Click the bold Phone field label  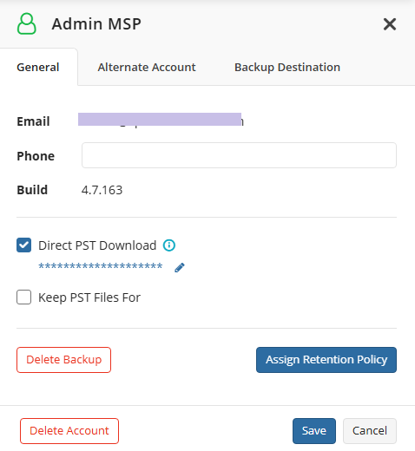pyautogui.click(x=36, y=156)
